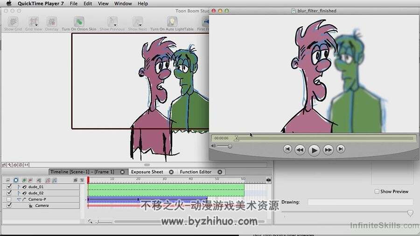
Task: Click the Grid View toolbar icon
Action: [x=33, y=21]
